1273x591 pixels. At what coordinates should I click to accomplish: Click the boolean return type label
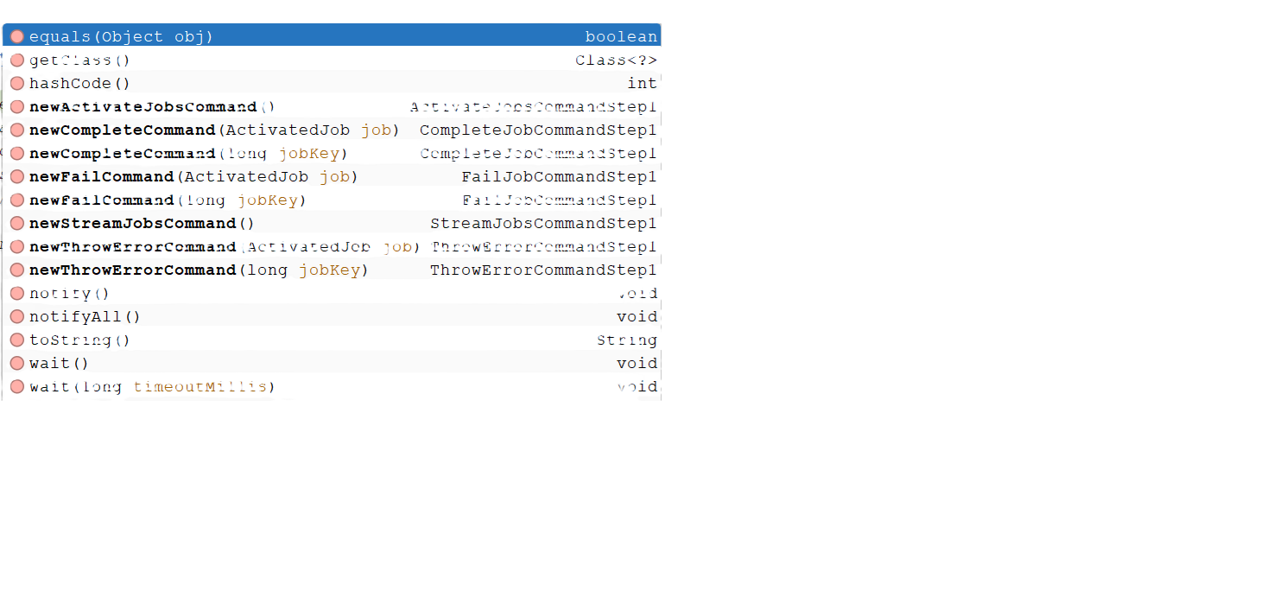pos(621,36)
